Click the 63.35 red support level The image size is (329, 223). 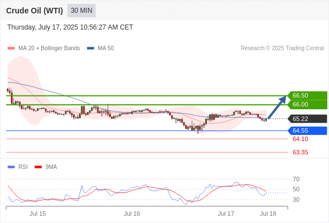tap(300, 152)
